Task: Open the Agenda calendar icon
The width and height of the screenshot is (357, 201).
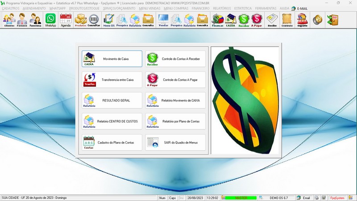Action: click(66, 20)
